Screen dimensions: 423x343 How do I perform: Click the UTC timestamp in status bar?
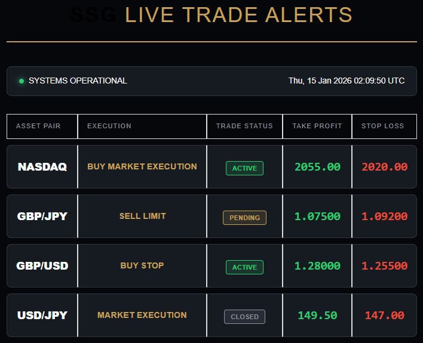pyautogui.click(x=347, y=81)
